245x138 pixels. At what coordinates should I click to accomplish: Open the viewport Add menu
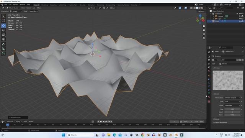pyautogui.click(x=34, y=8)
